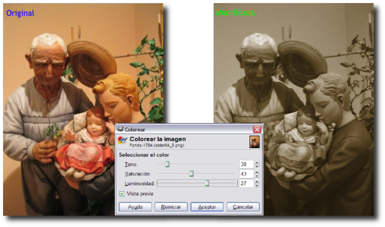Confirm with the Aceptar button

pos(207,207)
